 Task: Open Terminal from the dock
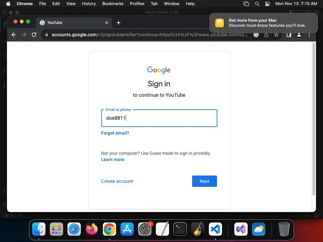(x=180, y=229)
